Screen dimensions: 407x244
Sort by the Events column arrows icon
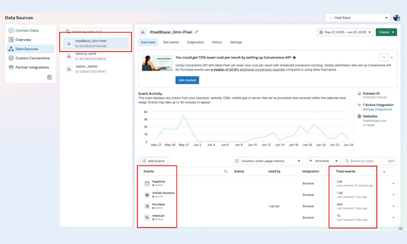(x=225, y=171)
